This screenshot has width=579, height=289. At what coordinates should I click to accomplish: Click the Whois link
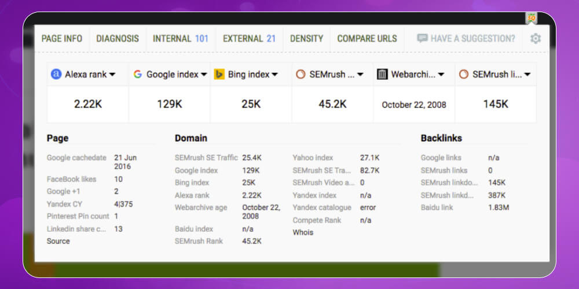click(x=303, y=232)
